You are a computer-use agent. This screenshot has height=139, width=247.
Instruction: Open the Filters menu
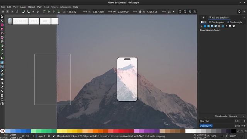(x=54, y=7)
